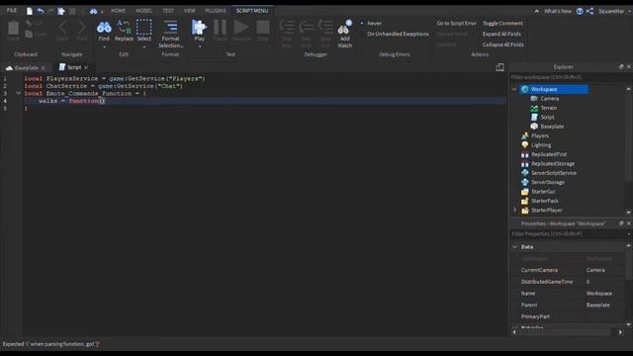
Task: Click the Replace icon in Edit group
Action: [x=124, y=28]
